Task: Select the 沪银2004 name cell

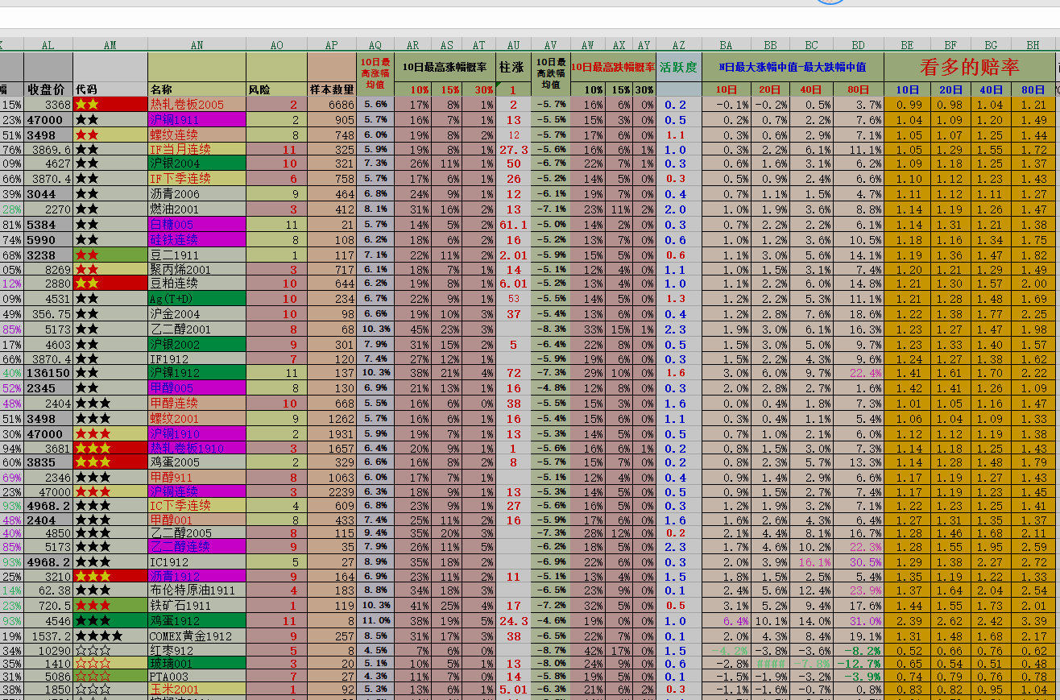Action: (197, 164)
